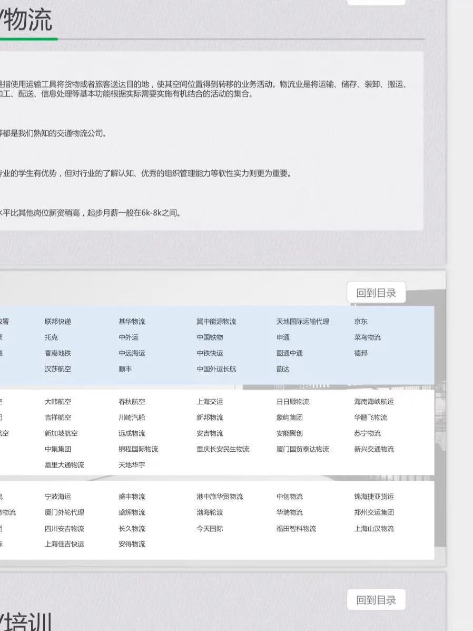
Task: Open 新加坡航空
Action: click(x=61, y=433)
